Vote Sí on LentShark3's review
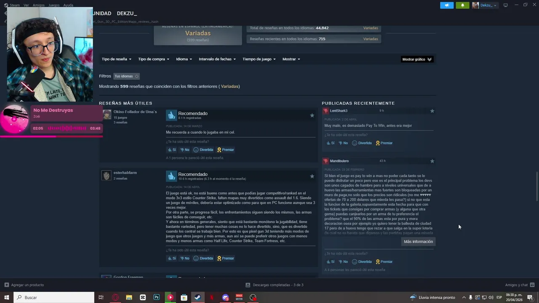Image resolution: width=539 pixels, height=303 pixels. tap(330, 143)
